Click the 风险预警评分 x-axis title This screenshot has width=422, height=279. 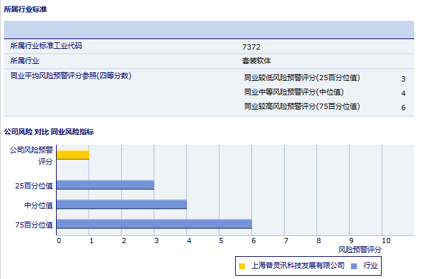pos(360,250)
